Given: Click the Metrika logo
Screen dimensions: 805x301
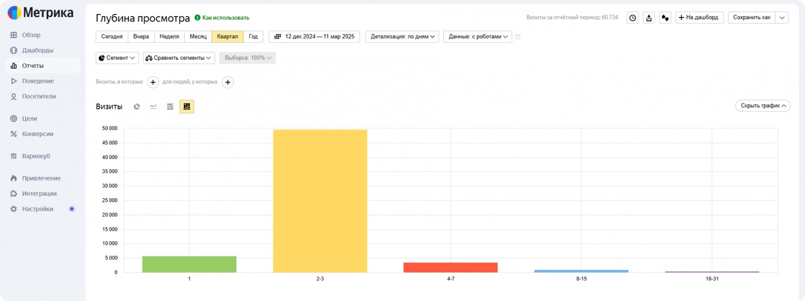Looking at the screenshot, I should pyautogui.click(x=40, y=13).
